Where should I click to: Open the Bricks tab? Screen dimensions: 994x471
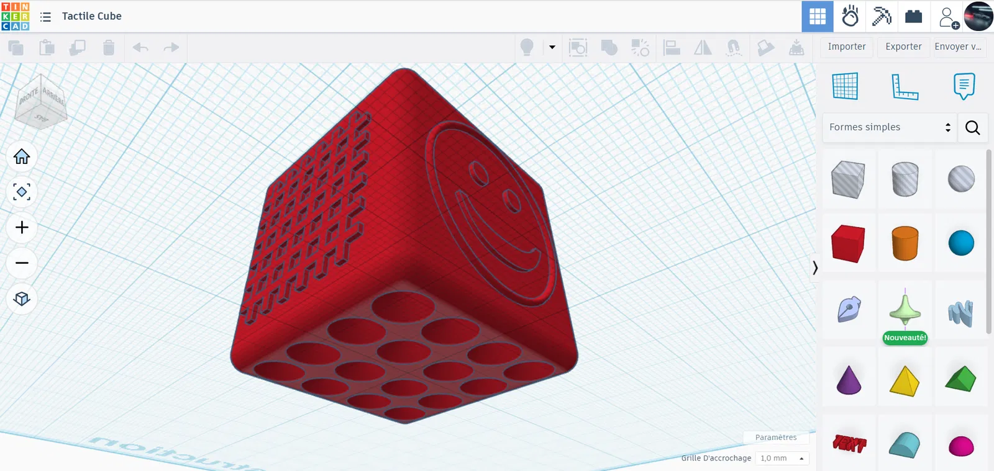[913, 17]
